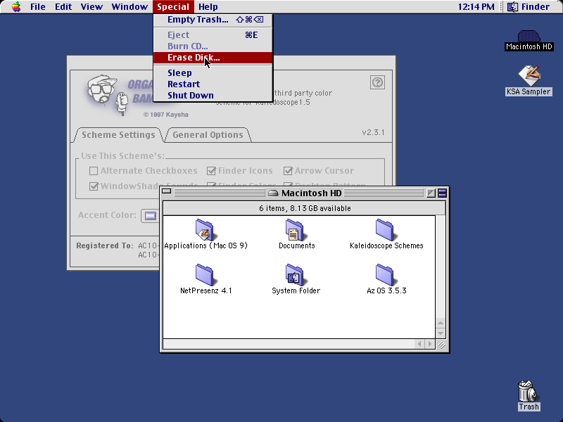Click the vertical scrollbar up arrow
The height and width of the screenshot is (422, 563).
[441, 323]
